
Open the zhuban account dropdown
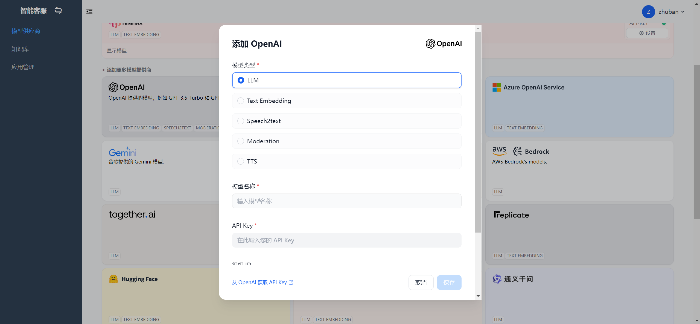[672, 12]
